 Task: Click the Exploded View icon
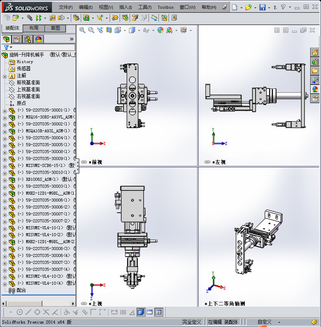(x=135, y=18)
